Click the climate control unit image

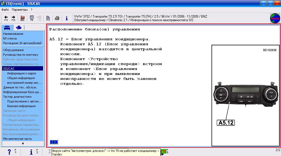[x=246, y=94]
